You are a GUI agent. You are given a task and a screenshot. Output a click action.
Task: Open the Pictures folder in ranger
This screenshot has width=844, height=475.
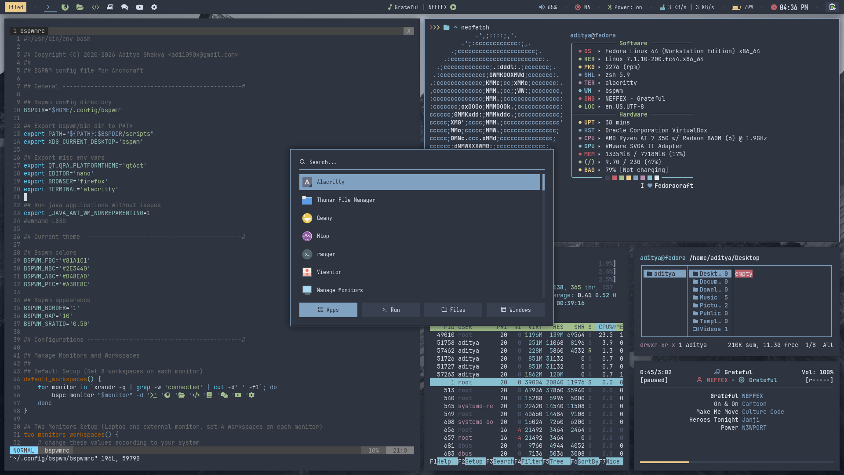coord(710,305)
